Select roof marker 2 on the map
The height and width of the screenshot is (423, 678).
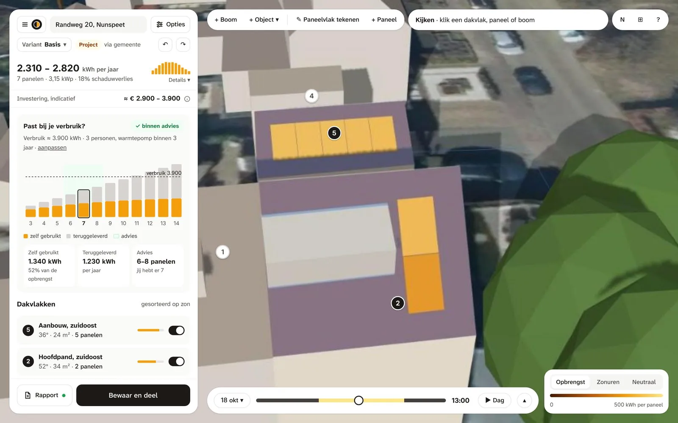click(x=397, y=303)
